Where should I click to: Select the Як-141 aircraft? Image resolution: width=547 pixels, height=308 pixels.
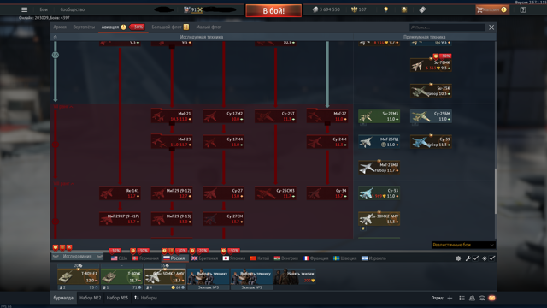120,193
